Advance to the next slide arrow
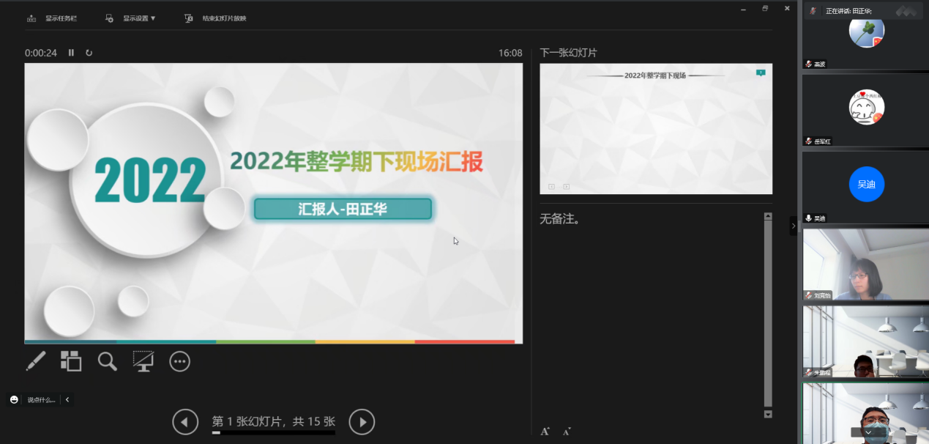 [x=362, y=421]
